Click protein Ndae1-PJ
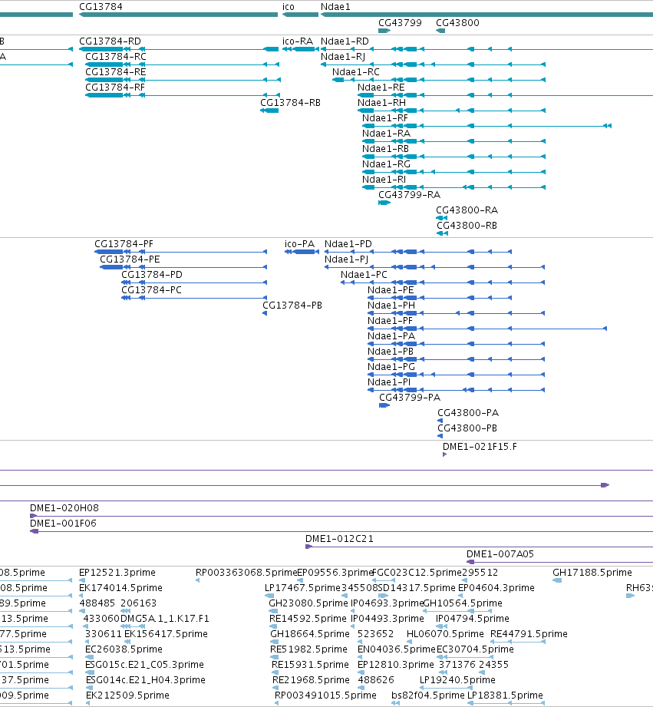This screenshot has width=653, height=707. (435, 267)
